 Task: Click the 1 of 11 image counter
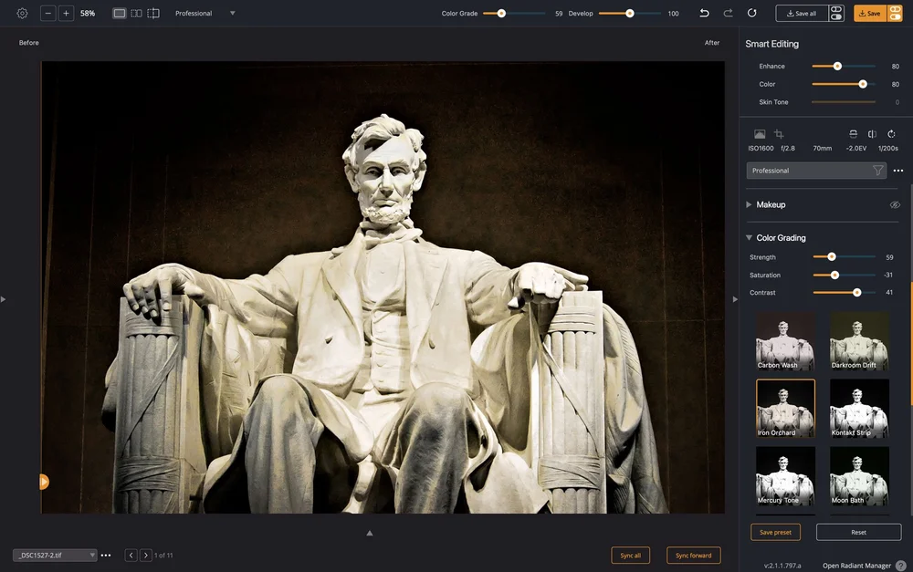point(163,556)
